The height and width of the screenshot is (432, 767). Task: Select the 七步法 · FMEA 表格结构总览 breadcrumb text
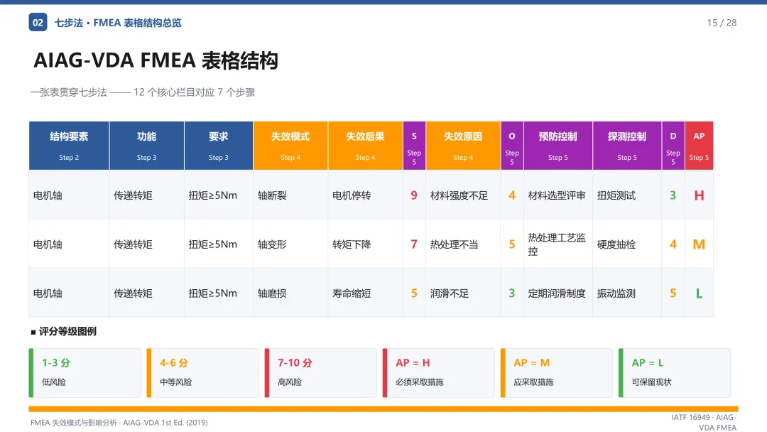point(117,23)
